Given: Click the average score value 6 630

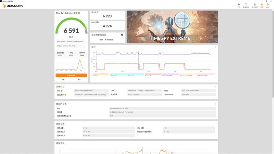Looking at the screenshot, I should tap(71, 55).
